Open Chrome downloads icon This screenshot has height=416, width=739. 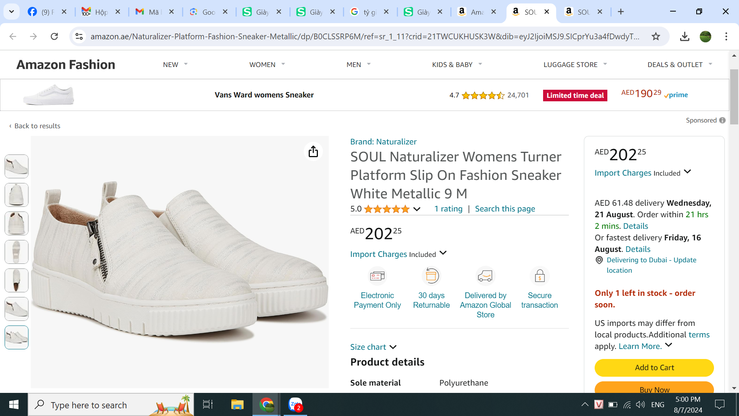684,36
